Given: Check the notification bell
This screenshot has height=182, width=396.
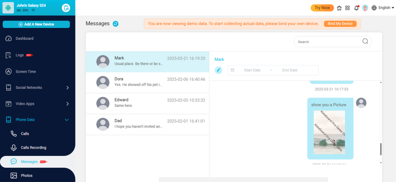Looking at the screenshot, I should (x=356, y=8).
